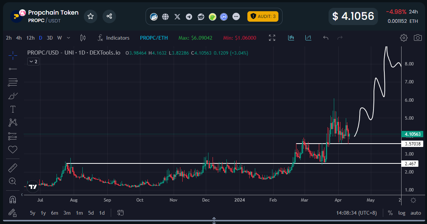Set range to 5y

(x=33, y=213)
